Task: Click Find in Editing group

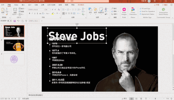Action: (x=114, y=8)
